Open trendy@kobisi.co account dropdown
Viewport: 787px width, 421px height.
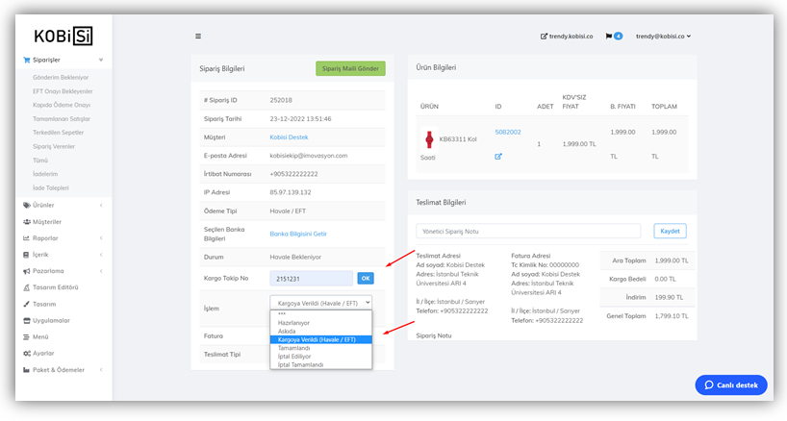663,37
